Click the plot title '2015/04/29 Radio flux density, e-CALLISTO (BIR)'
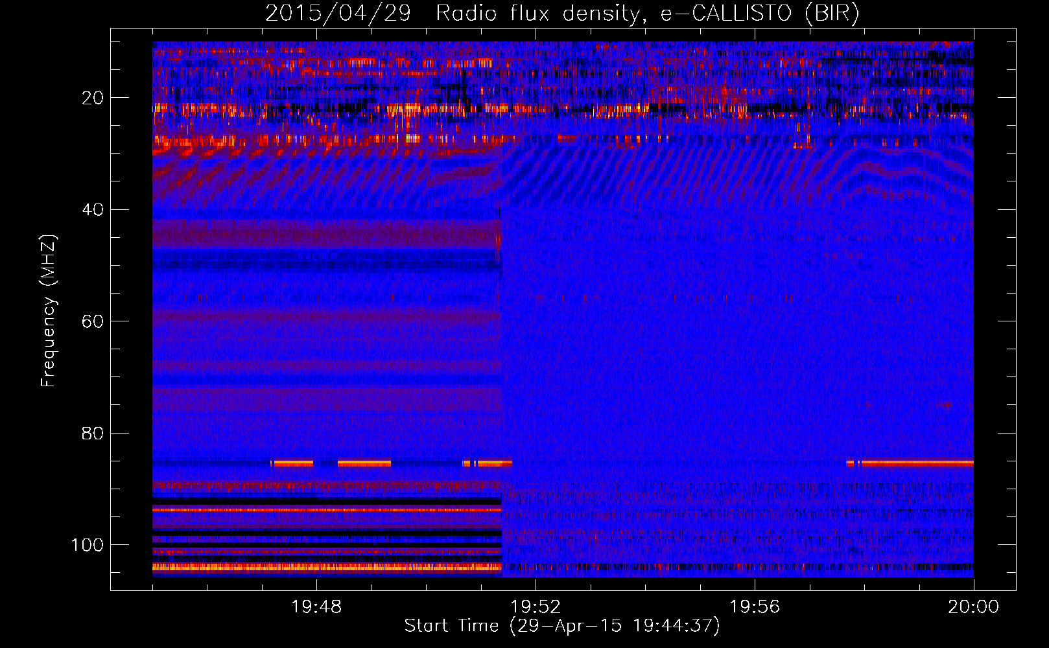This screenshot has height=648, width=1049. coord(562,13)
